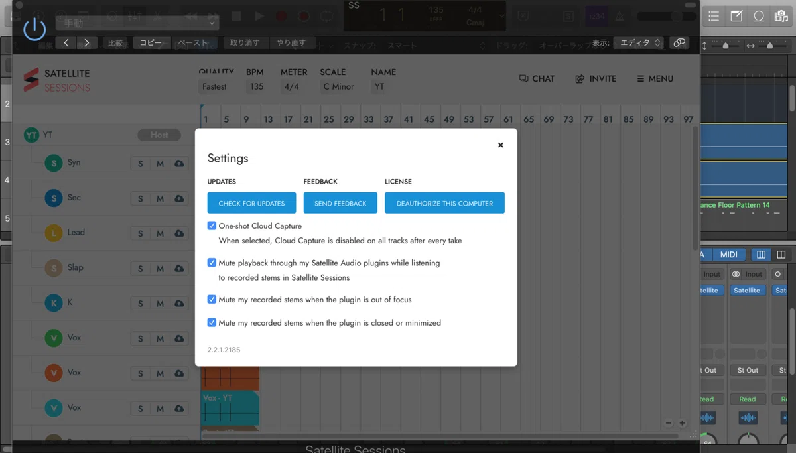This screenshot has width=796, height=453.
Task: Uncheck One-shot Cloud Capture
Action: point(212,226)
